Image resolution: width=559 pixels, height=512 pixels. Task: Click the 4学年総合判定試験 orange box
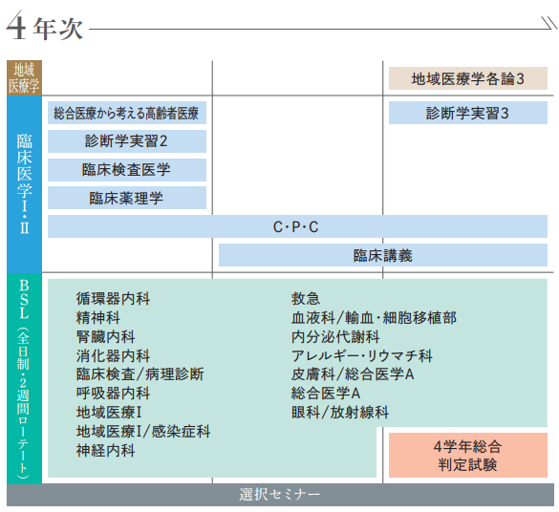click(467, 455)
